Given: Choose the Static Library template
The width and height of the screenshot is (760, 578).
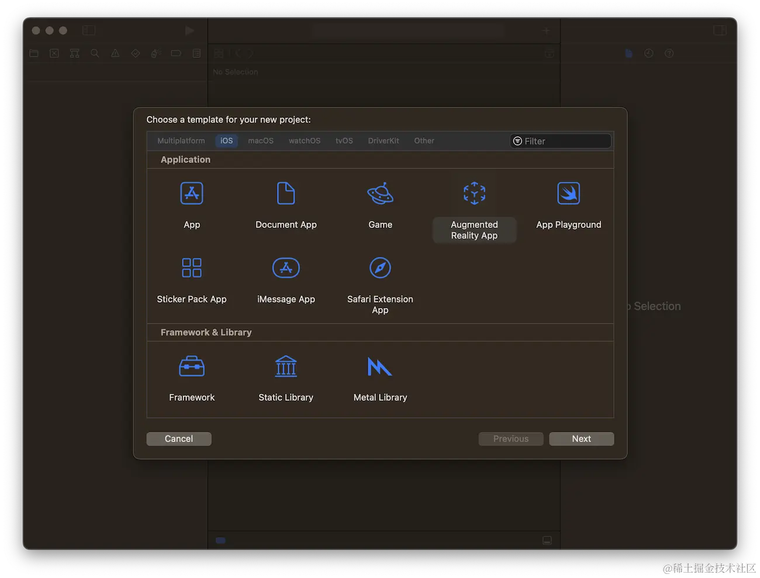Looking at the screenshot, I should point(286,379).
